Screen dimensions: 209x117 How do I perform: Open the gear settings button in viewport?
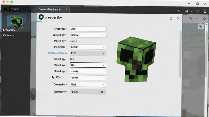[201, 27]
